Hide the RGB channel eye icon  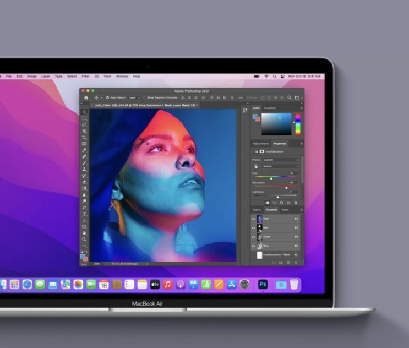point(253,219)
